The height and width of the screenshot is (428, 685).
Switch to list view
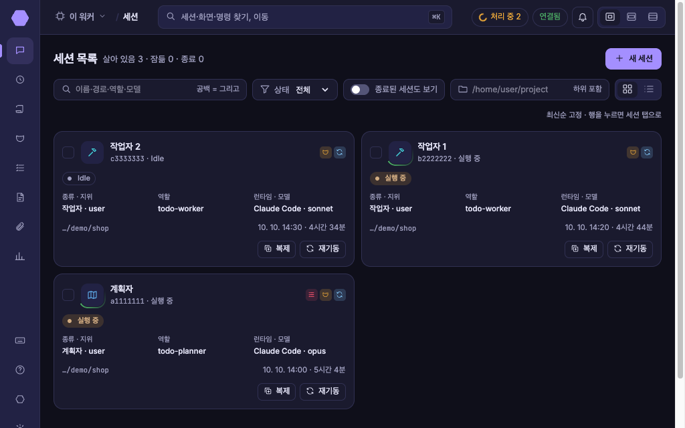(x=649, y=90)
